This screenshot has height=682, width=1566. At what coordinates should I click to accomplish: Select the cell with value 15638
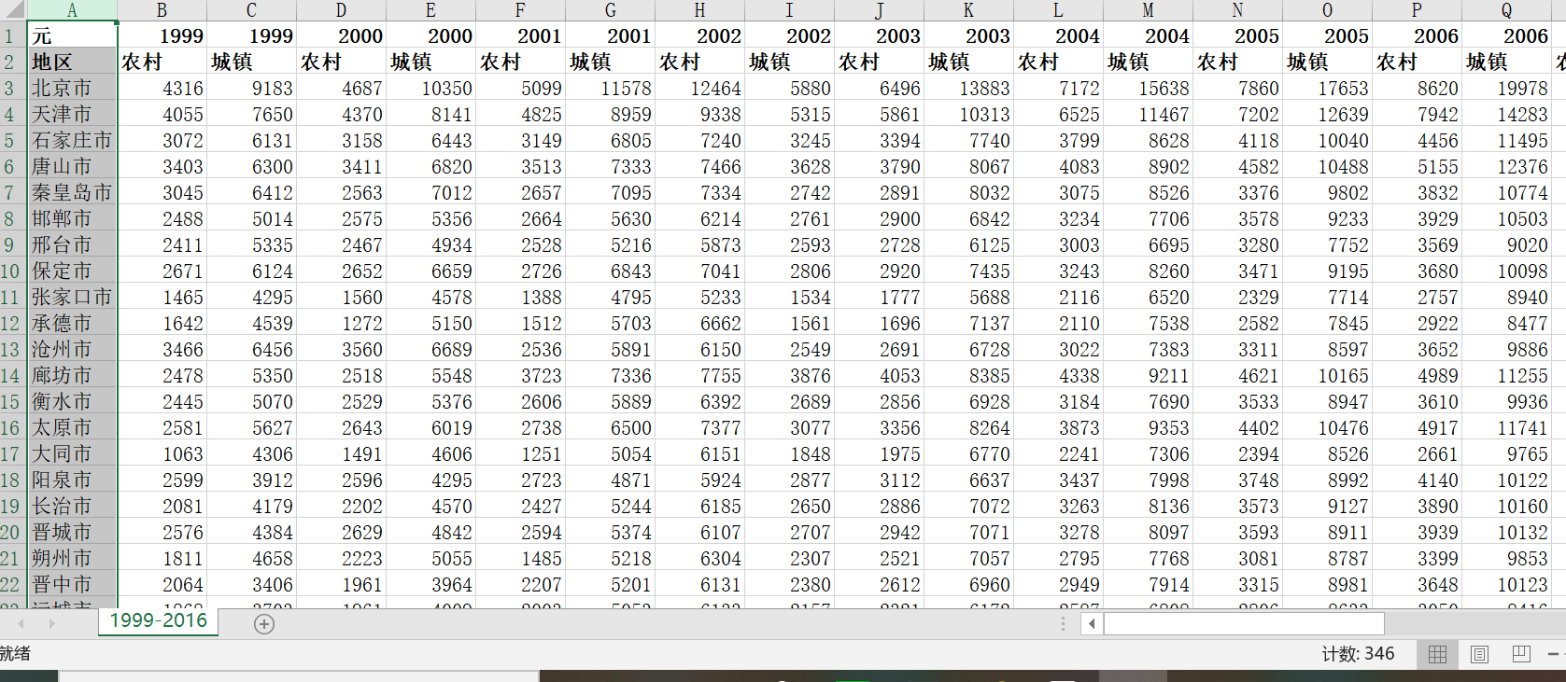tap(1148, 89)
